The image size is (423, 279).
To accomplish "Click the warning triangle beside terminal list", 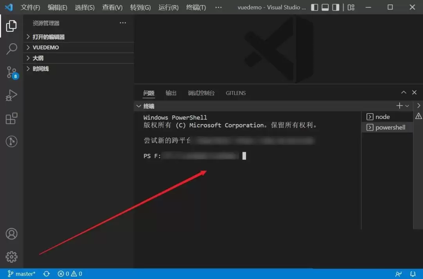I will [x=418, y=116].
